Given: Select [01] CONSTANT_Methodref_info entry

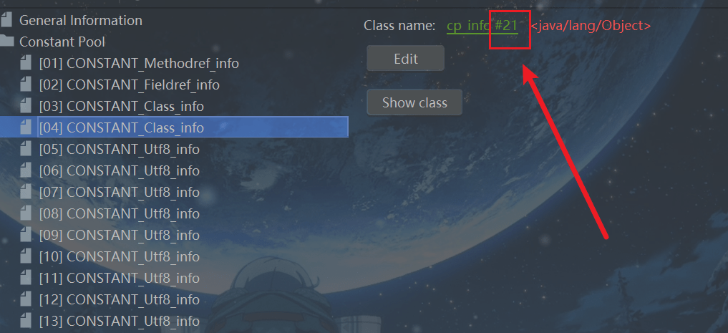Looking at the screenshot, I should (139, 63).
